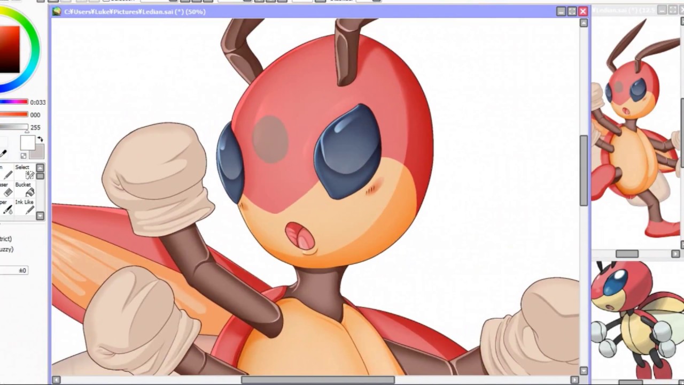The width and height of the screenshot is (684, 385).
Task: Close the main Ledian.sai canvas window
Action: coord(583,11)
